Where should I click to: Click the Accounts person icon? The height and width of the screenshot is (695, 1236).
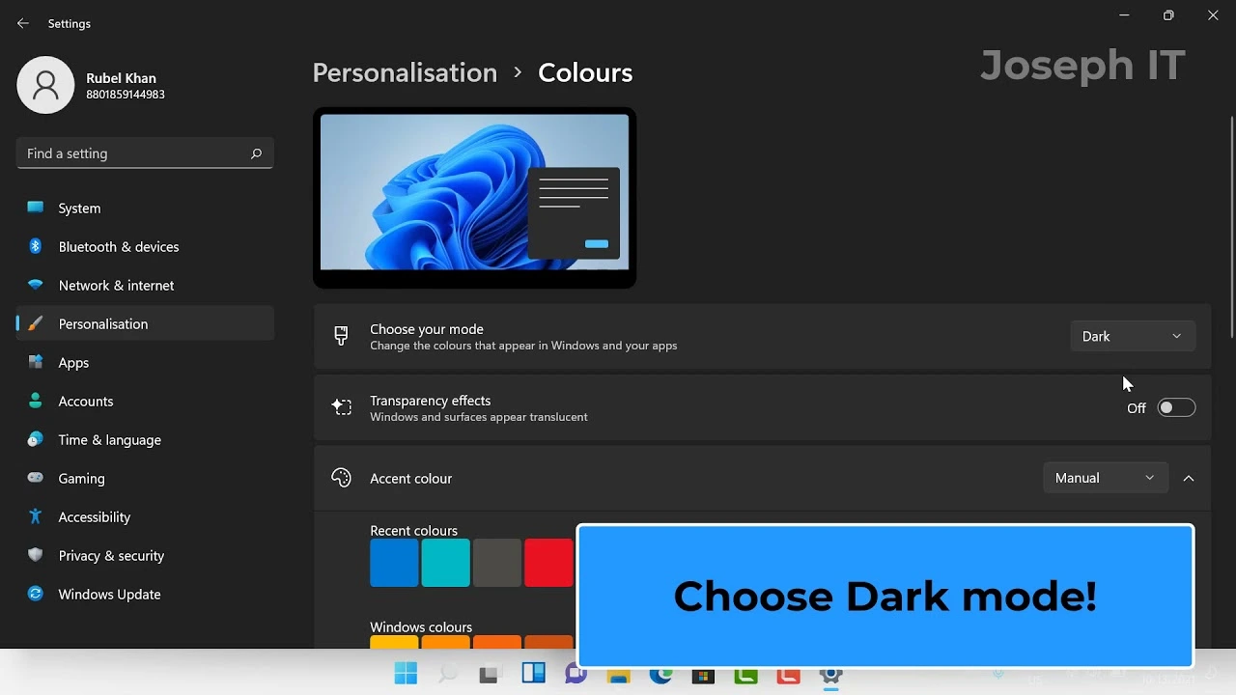[36, 401]
